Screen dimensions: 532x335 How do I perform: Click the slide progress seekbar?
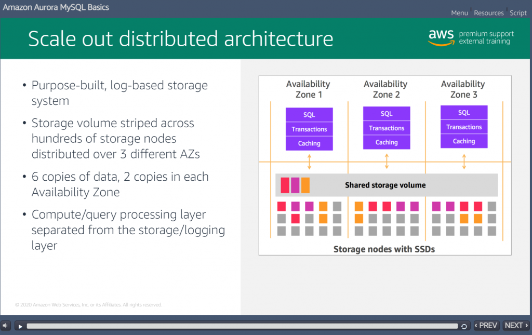[242, 326]
